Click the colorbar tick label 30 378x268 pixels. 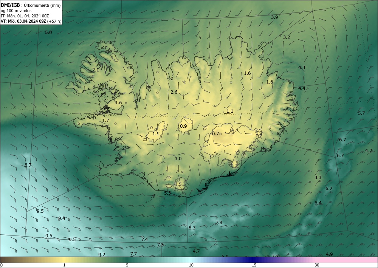317,265
